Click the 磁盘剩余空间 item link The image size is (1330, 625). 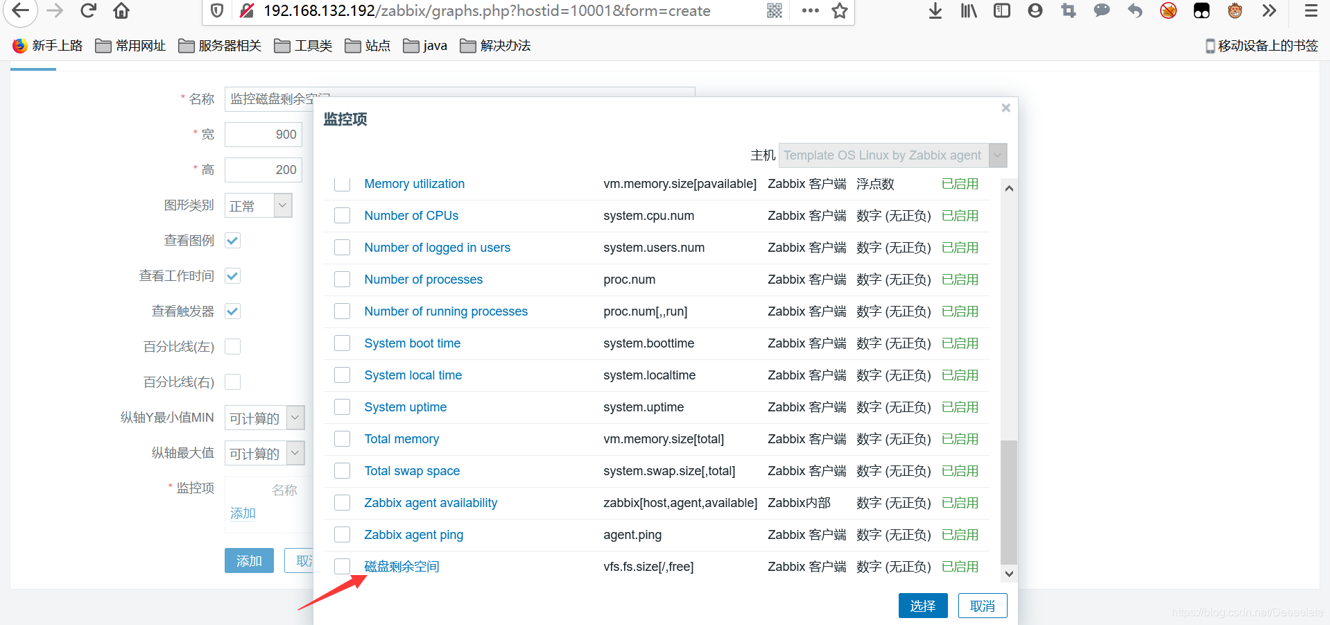pyautogui.click(x=401, y=567)
